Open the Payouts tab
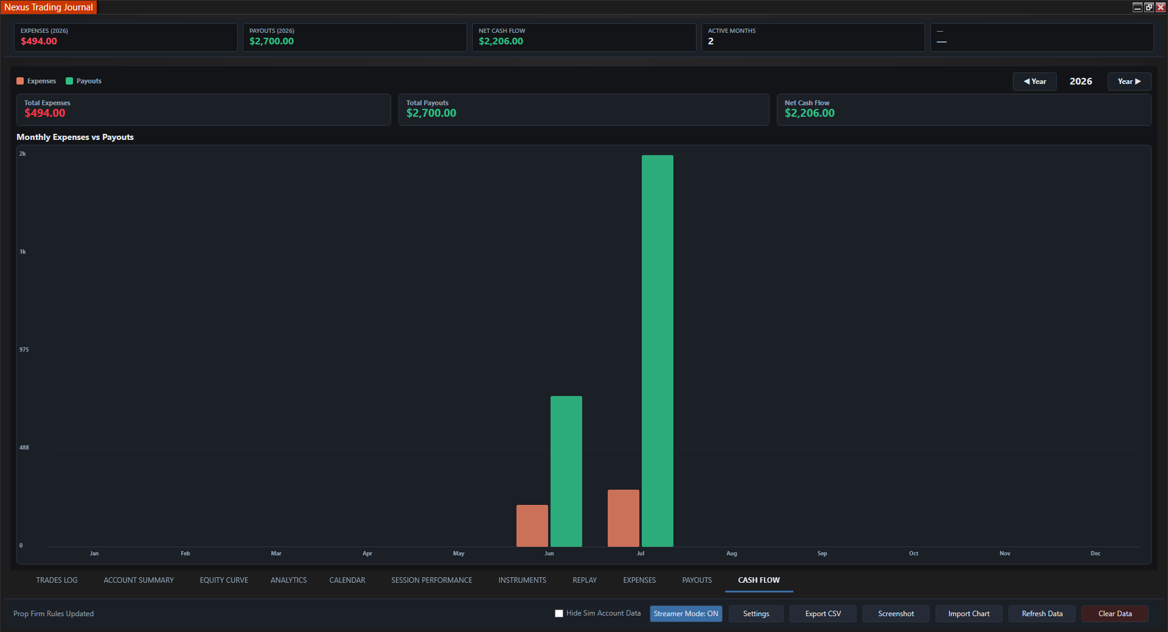 [697, 580]
